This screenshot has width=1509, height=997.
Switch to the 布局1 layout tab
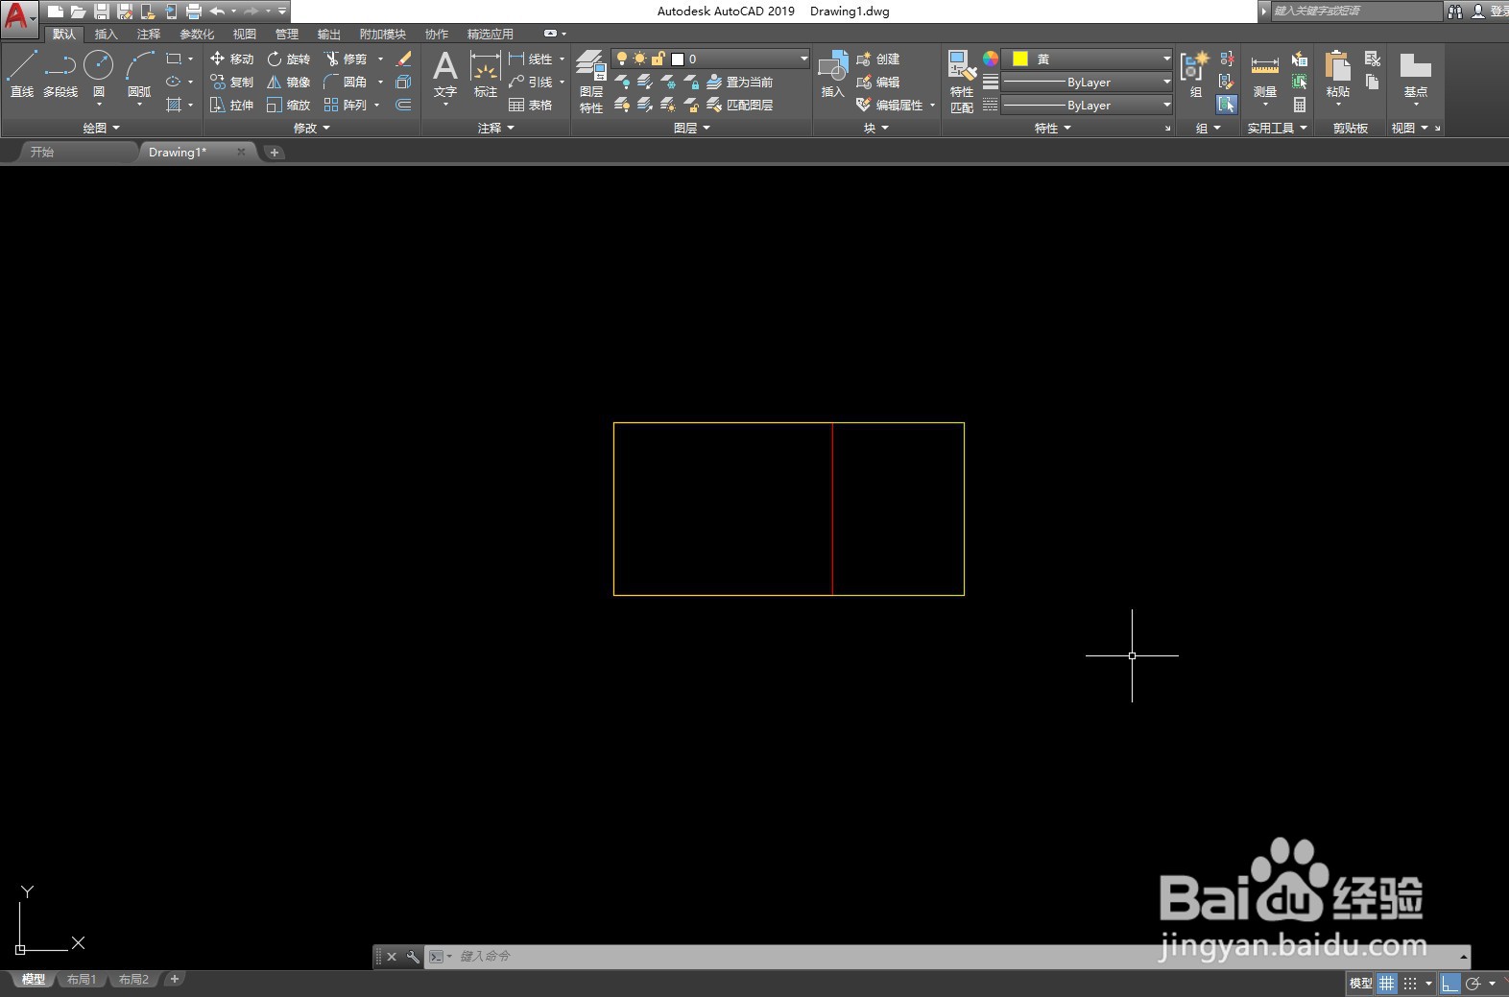point(82,980)
